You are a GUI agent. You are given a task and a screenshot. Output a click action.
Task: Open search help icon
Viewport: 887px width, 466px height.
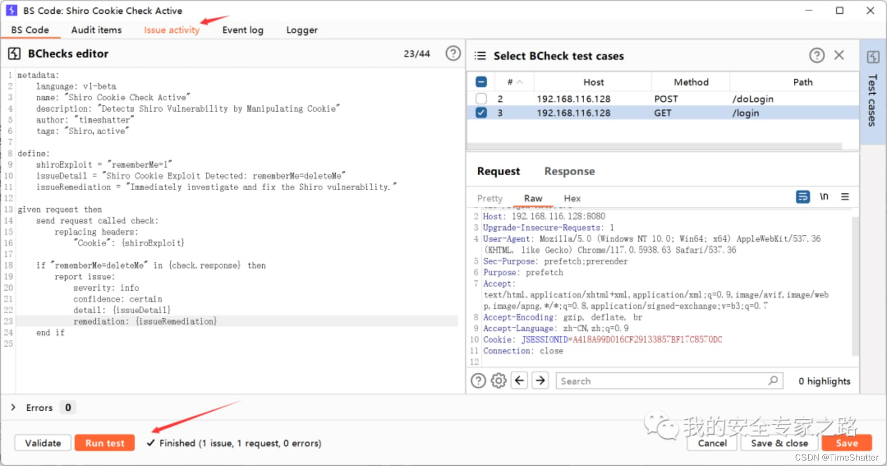478,381
